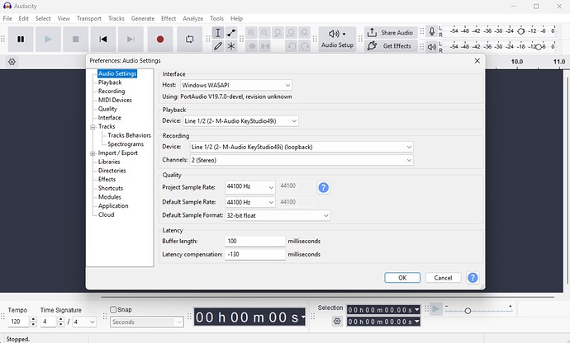Open the Generate menu
The width and height of the screenshot is (570, 343).
[142, 18]
